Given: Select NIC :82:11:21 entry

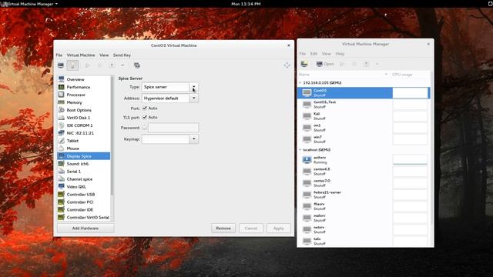Looking at the screenshot, I should pyautogui.click(x=84, y=133).
